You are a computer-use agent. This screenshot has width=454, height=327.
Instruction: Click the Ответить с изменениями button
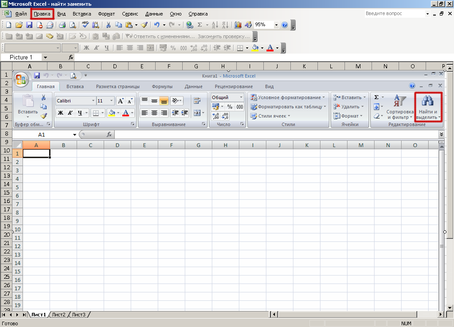coord(160,36)
